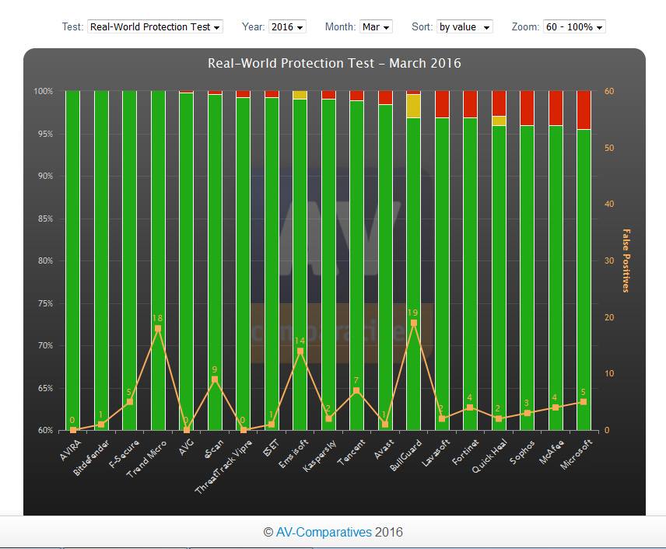
Task: Click the Microsoft false positives marker
Action: click(584, 402)
